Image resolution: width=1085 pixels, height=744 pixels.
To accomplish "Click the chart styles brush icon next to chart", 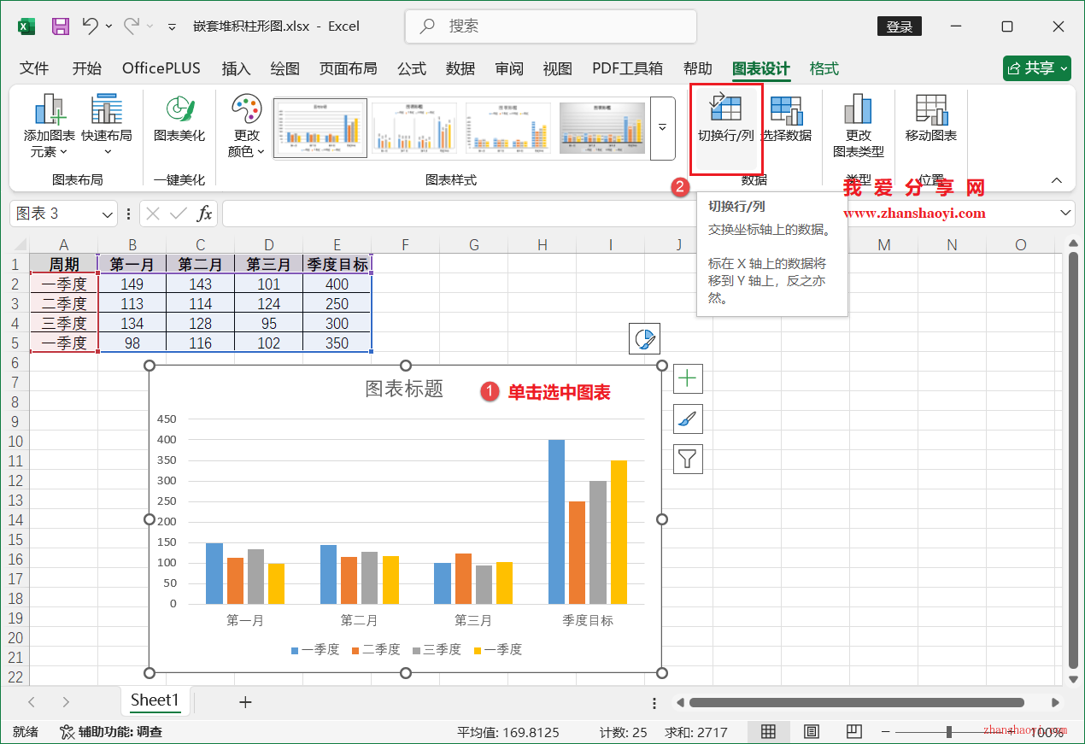I will click(x=688, y=419).
